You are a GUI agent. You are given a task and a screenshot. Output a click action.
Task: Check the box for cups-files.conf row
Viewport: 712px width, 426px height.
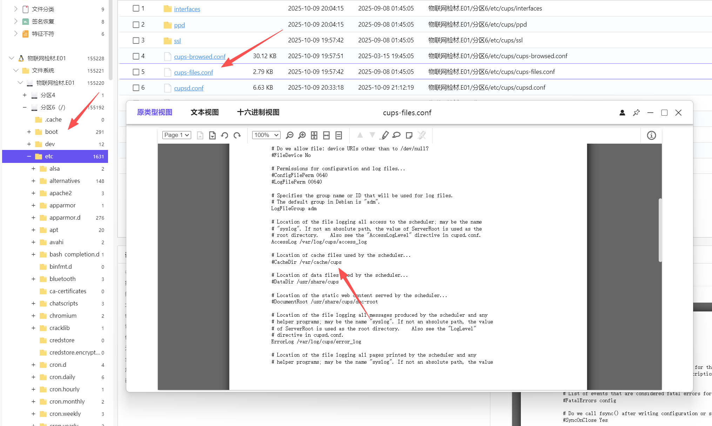pyautogui.click(x=136, y=72)
